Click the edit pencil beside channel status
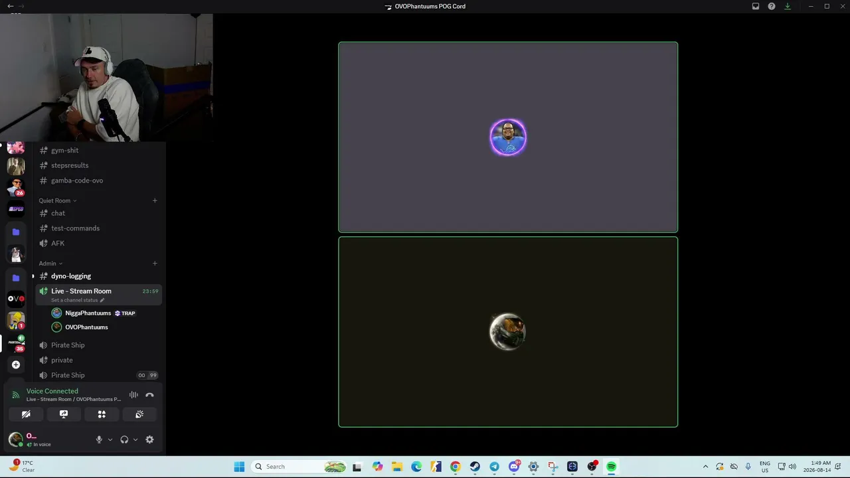Screen dimensions: 850x478 (x=102, y=300)
